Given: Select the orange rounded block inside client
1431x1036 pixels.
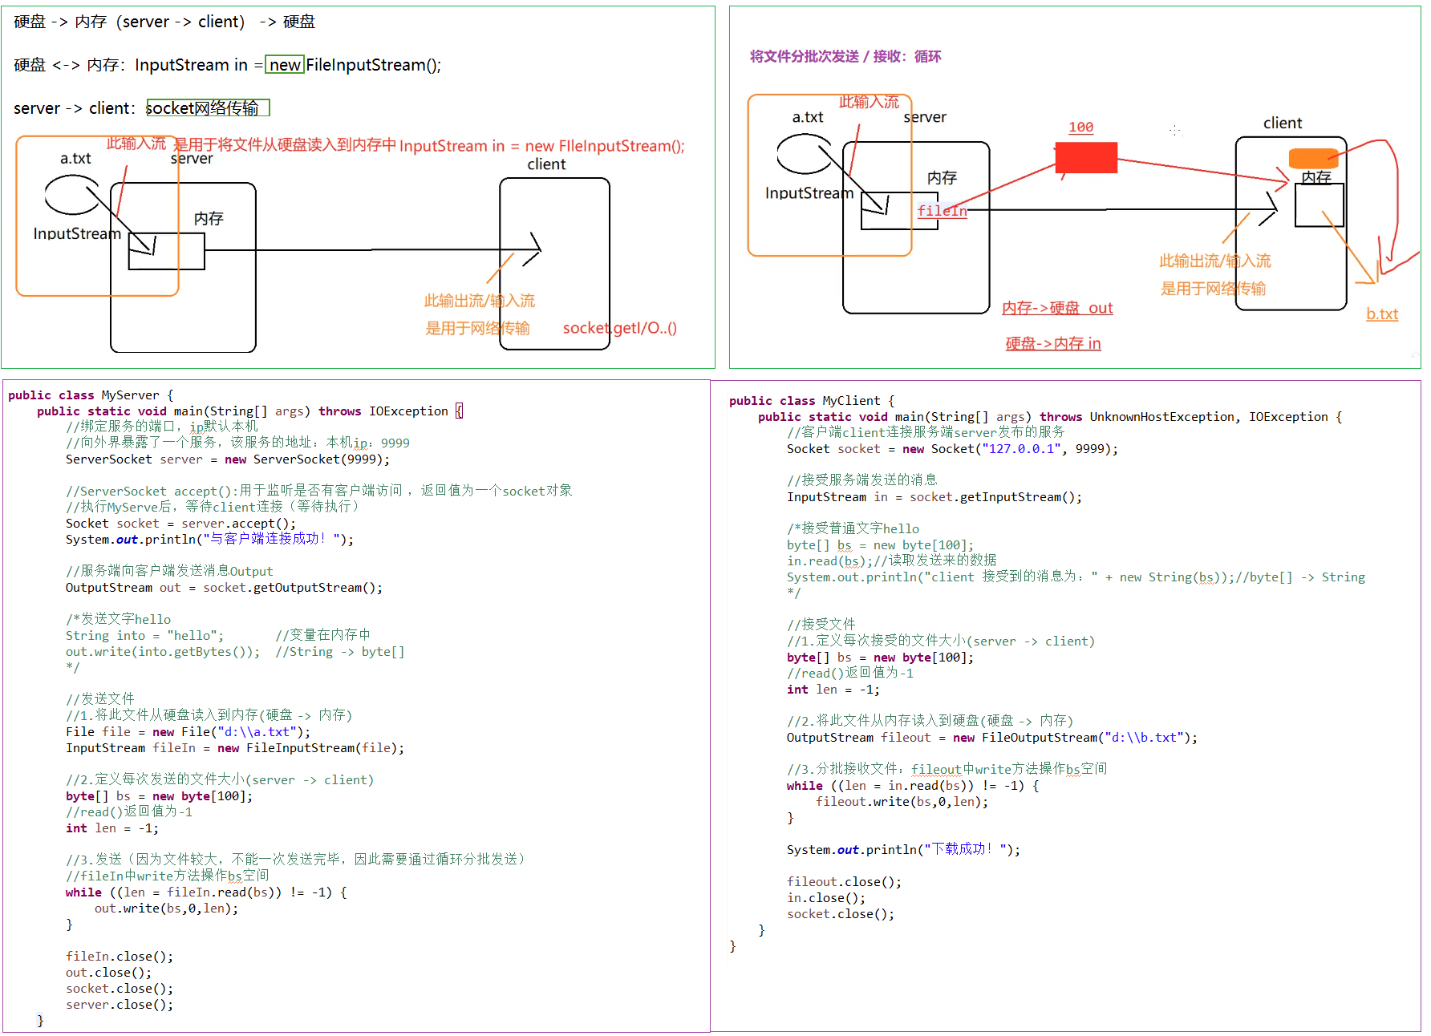Looking at the screenshot, I should pyautogui.click(x=1312, y=158).
